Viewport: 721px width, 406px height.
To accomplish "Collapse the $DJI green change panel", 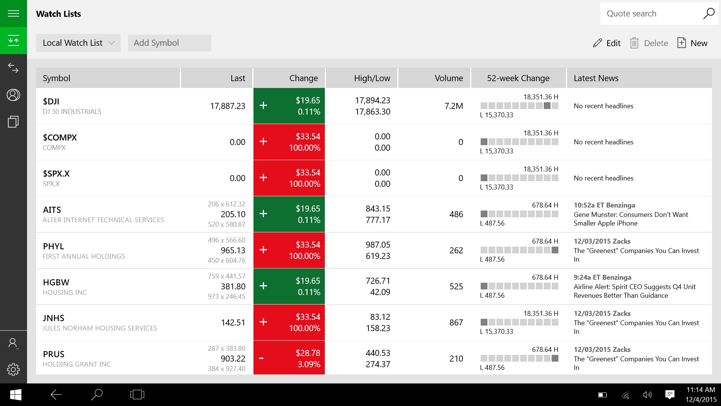I will 263,106.
